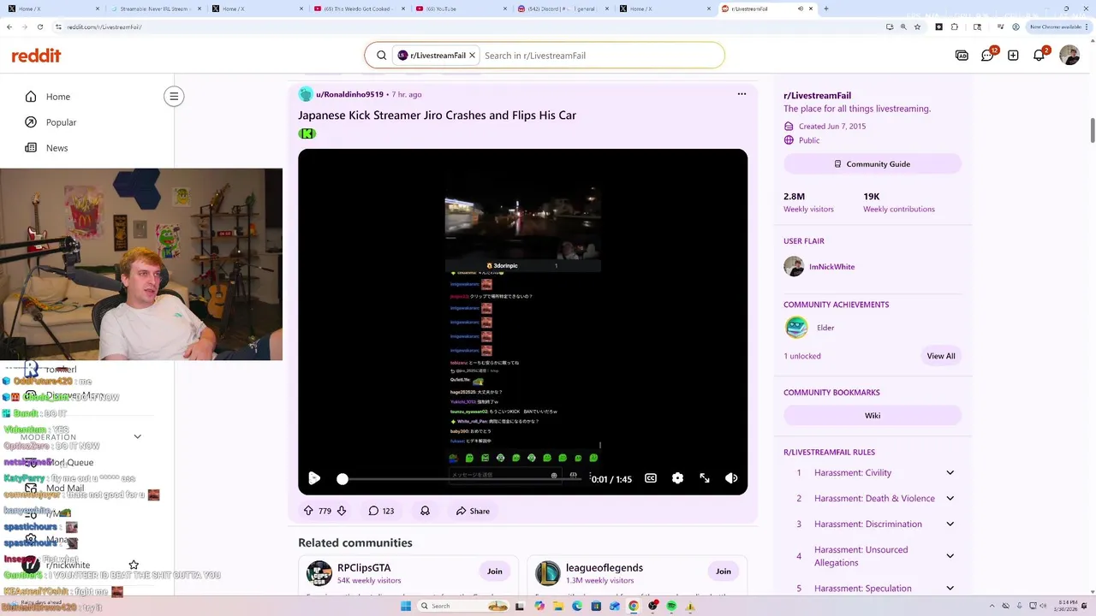Open Microsoft Edge from the taskbar
This screenshot has height=616, width=1096.
(576, 606)
